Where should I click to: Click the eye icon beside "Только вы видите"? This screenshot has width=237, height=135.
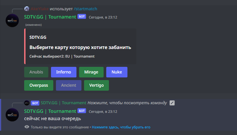[27, 127]
